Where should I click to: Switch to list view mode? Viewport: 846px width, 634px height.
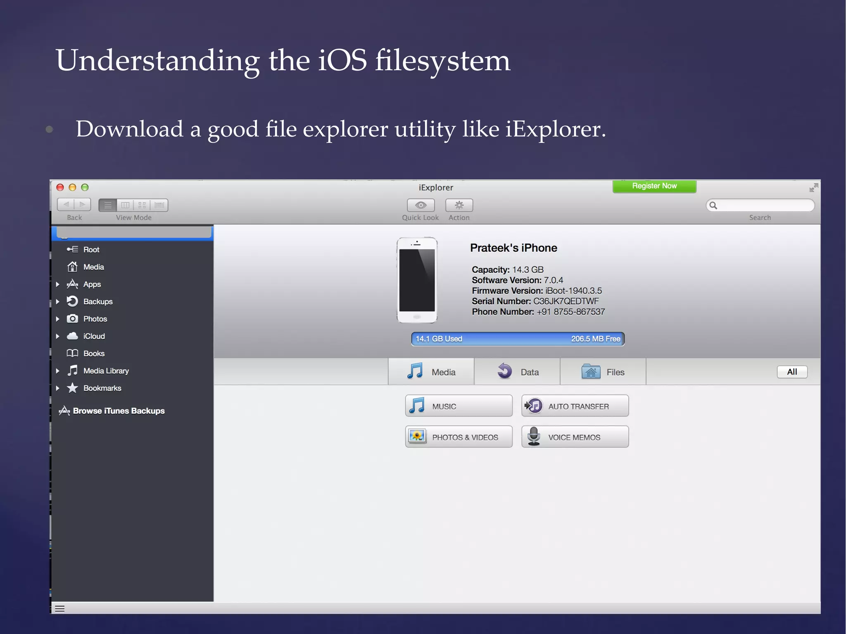pos(108,205)
